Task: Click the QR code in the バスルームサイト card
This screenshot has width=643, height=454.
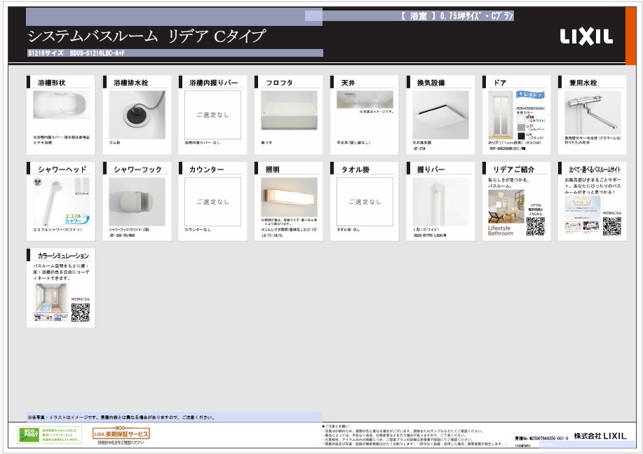Action: tap(612, 226)
